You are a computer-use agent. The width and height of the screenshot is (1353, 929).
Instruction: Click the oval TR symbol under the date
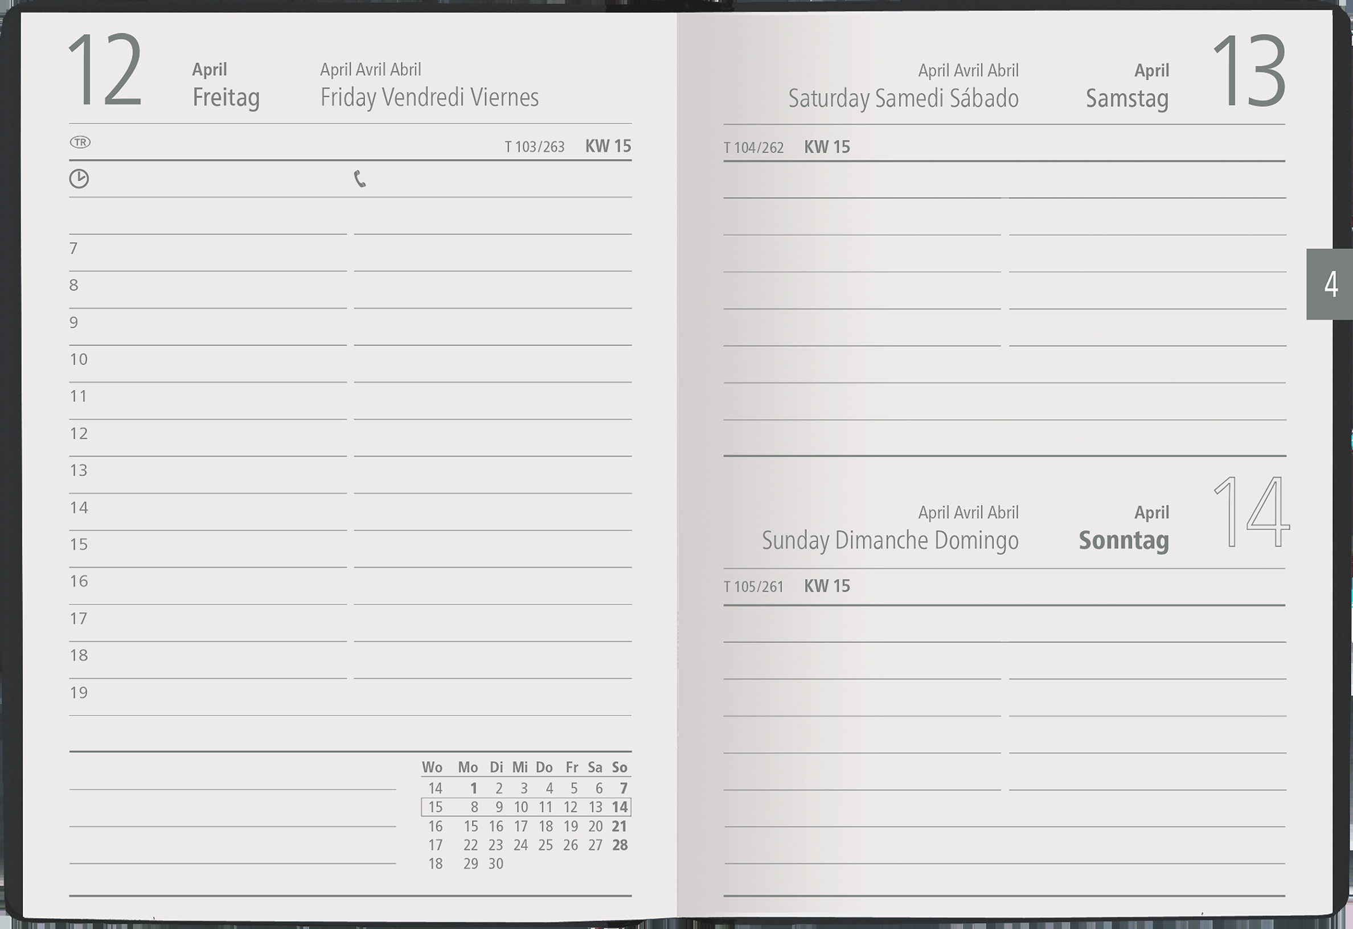[x=80, y=142]
